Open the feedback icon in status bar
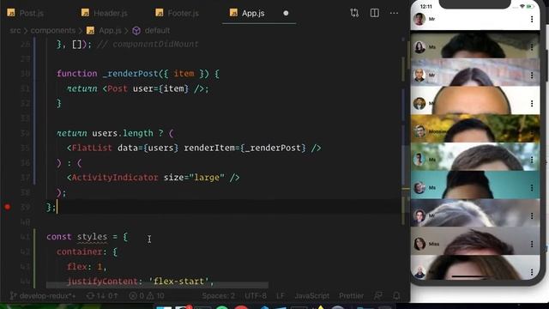Image resolution: width=549 pixels, height=309 pixels. [378, 295]
